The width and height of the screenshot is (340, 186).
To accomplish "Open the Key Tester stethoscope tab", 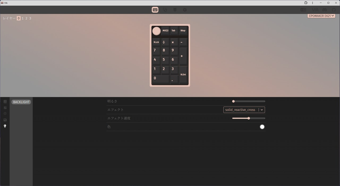I will point(165,10).
